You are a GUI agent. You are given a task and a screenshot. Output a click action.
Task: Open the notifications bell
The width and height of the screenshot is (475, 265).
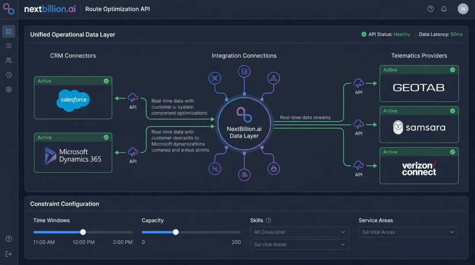coord(444,9)
